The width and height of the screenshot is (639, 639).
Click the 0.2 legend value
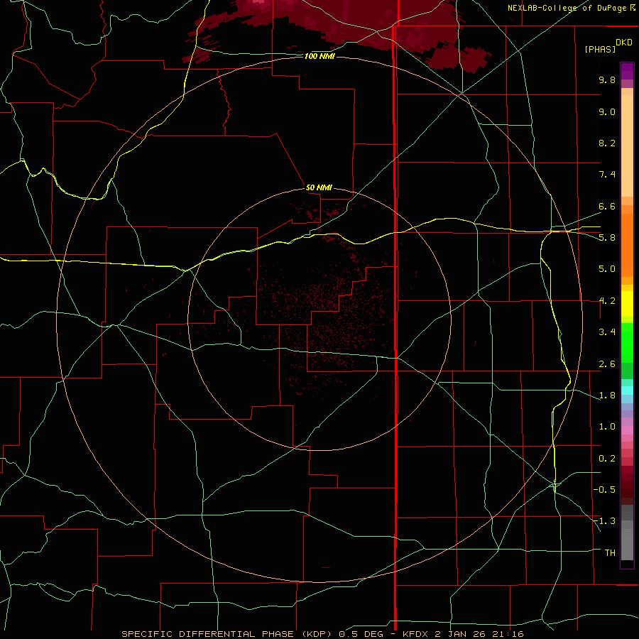coord(607,459)
